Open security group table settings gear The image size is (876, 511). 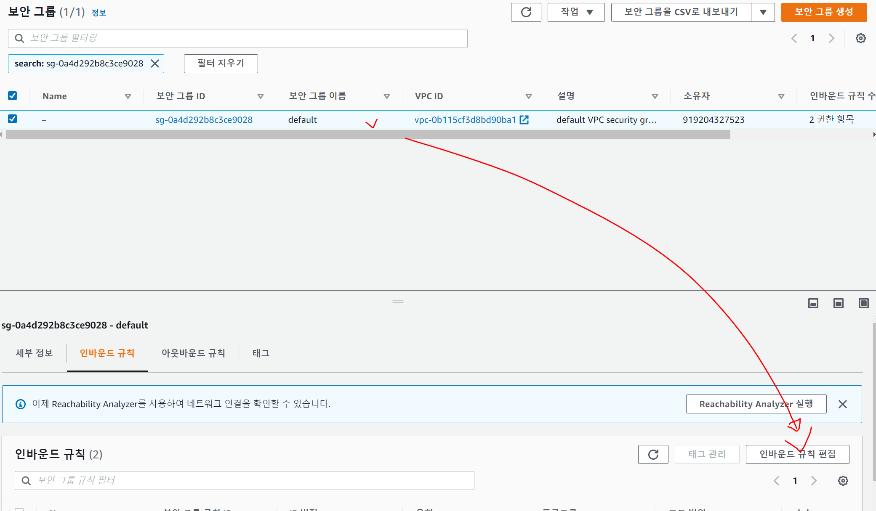(860, 38)
